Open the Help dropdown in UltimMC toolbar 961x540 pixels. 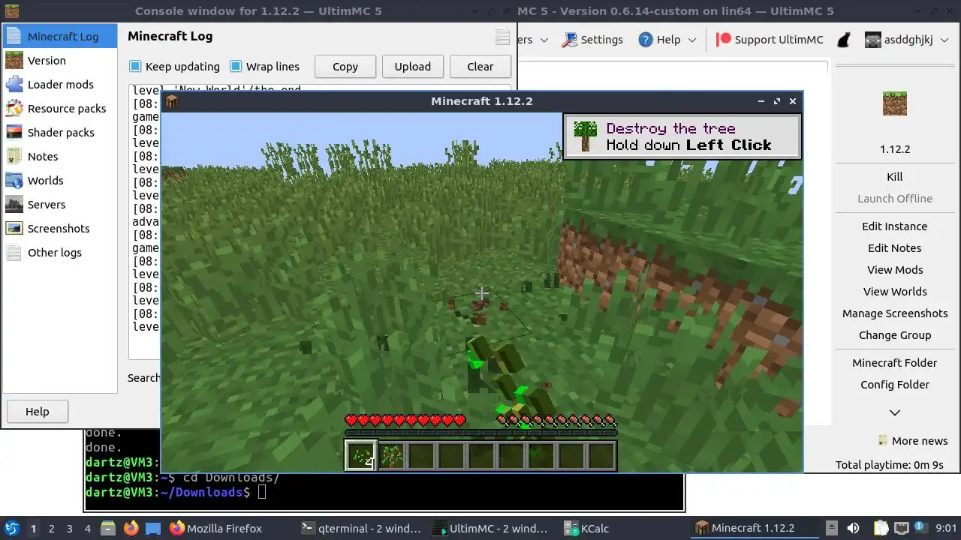point(667,40)
